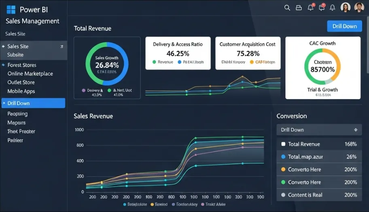
Task: Toggle the gray Content is Real marker
Action: 283,195
